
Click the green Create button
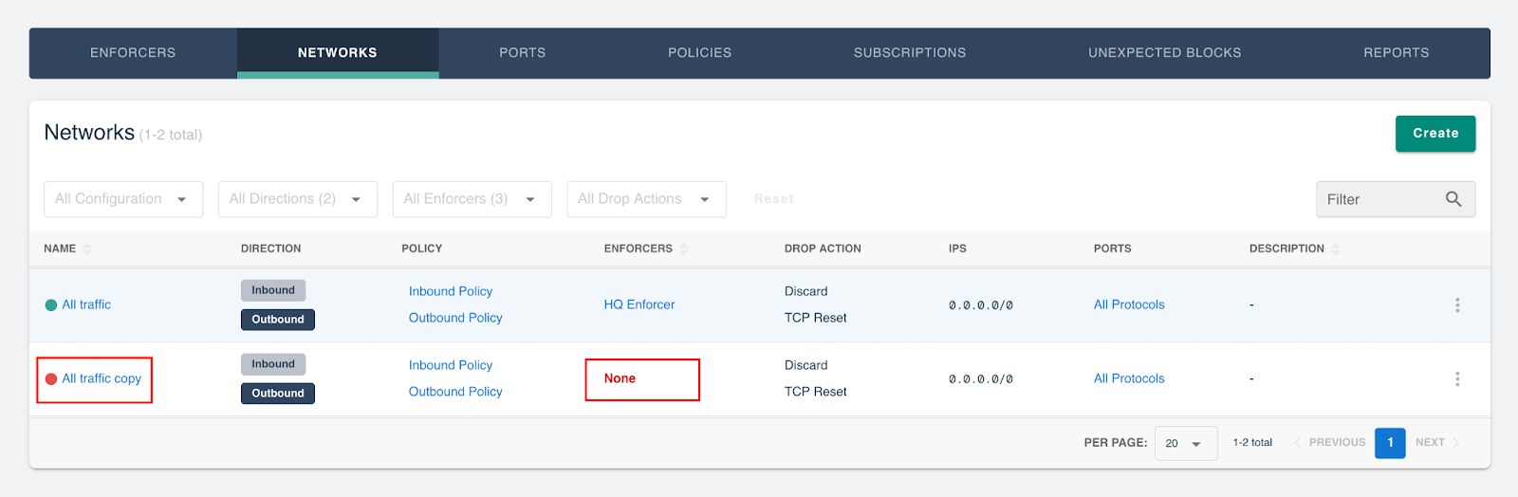(x=1435, y=134)
